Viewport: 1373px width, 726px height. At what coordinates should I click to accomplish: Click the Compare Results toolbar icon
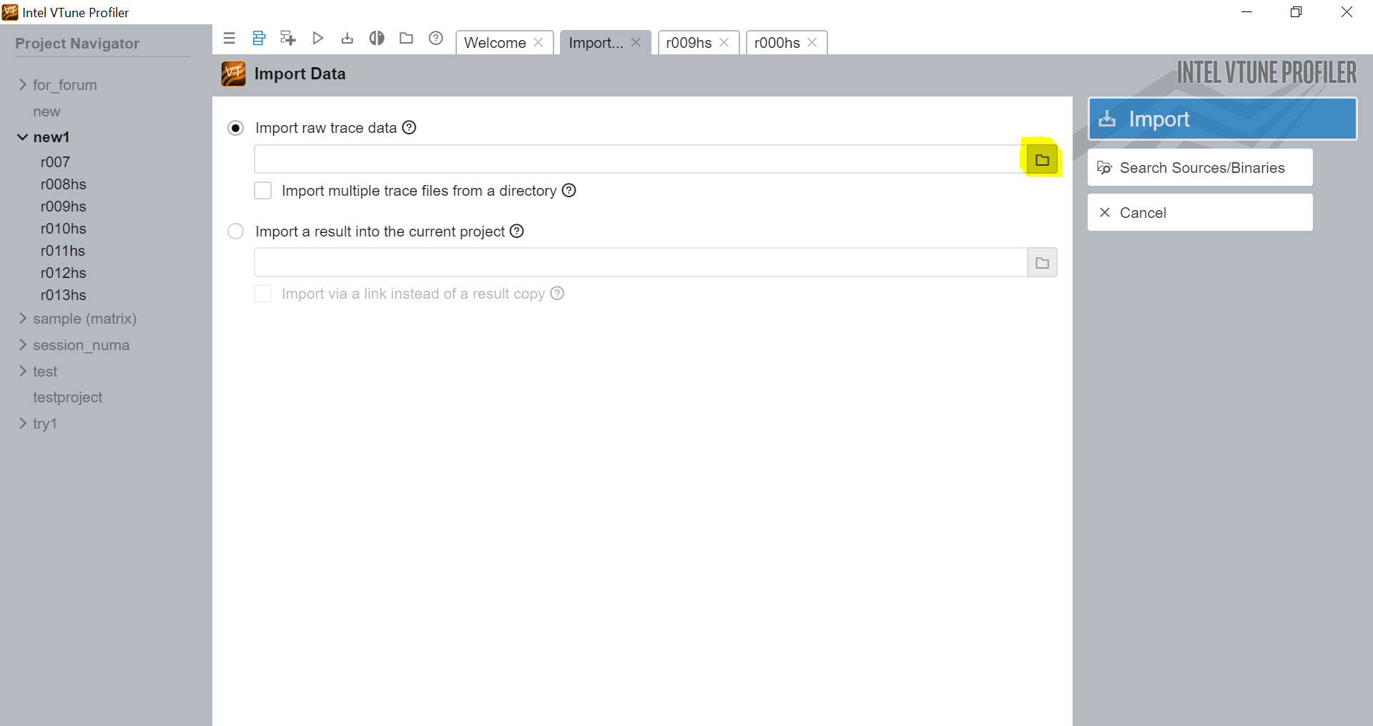(377, 39)
